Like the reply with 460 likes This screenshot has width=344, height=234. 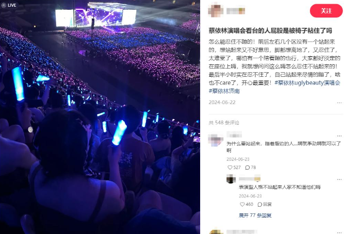pyautogui.click(x=247, y=205)
